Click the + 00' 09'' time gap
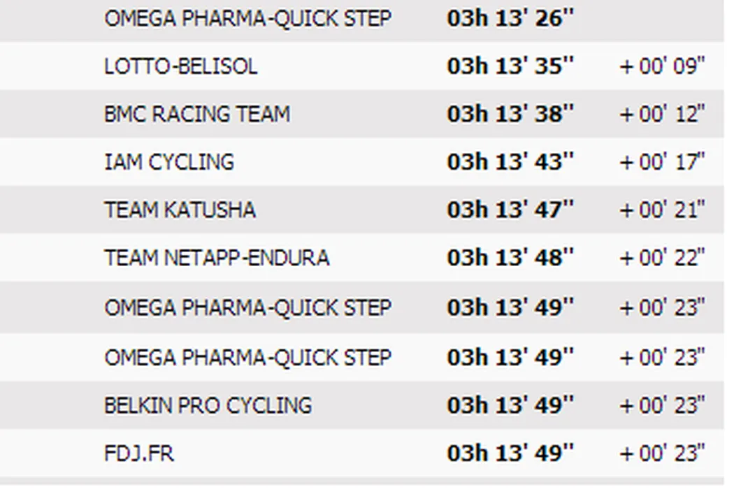 click(x=662, y=66)
